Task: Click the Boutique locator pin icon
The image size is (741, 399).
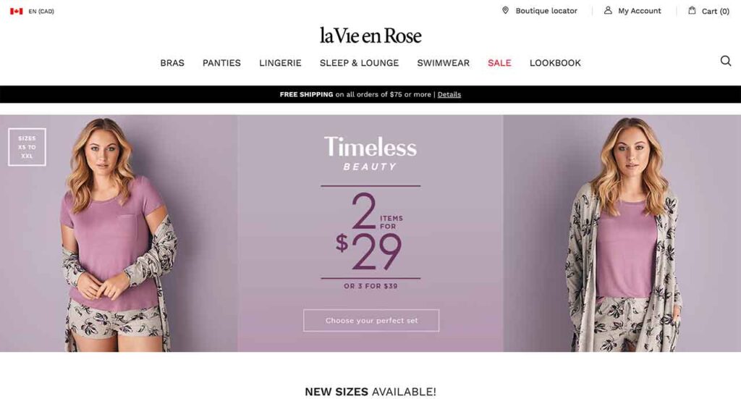Action: (x=505, y=10)
